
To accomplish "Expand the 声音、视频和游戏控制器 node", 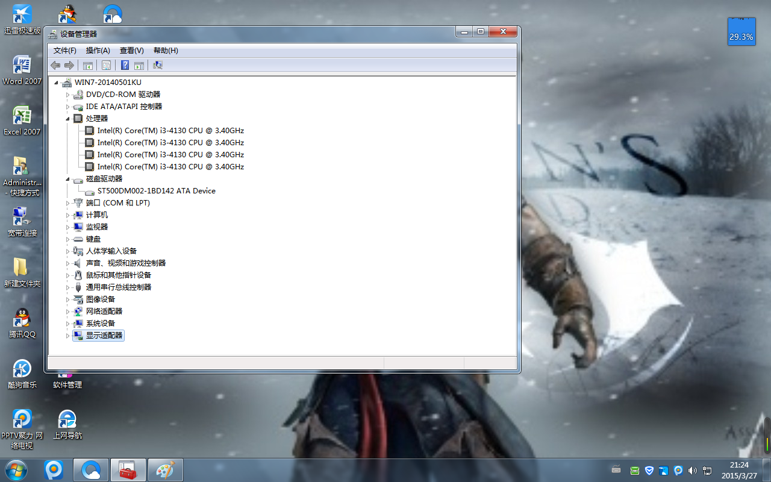I will [67, 263].
